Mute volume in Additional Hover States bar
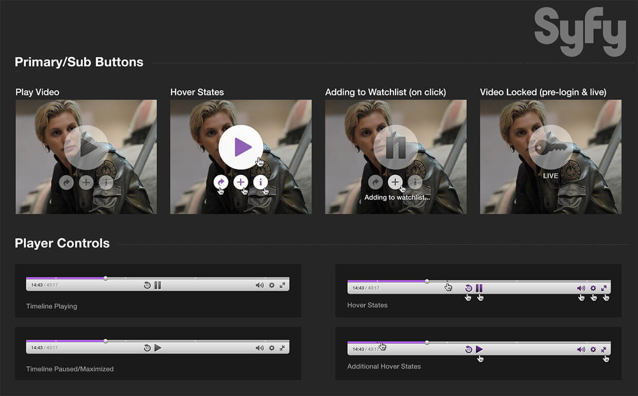 (x=581, y=349)
